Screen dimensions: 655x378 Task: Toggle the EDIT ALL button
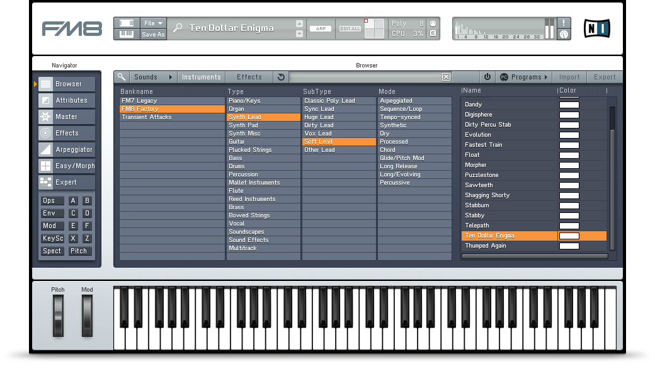click(x=350, y=29)
